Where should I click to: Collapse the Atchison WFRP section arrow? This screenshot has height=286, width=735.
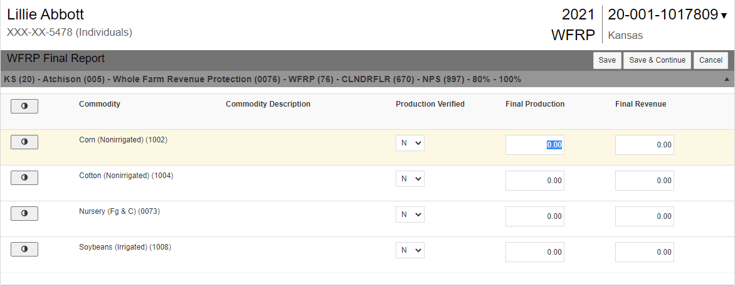pos(726,80)
